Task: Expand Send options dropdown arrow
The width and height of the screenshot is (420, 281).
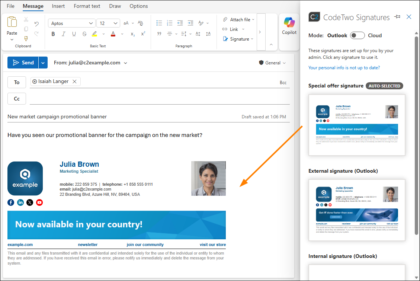Action: point(43,63)
